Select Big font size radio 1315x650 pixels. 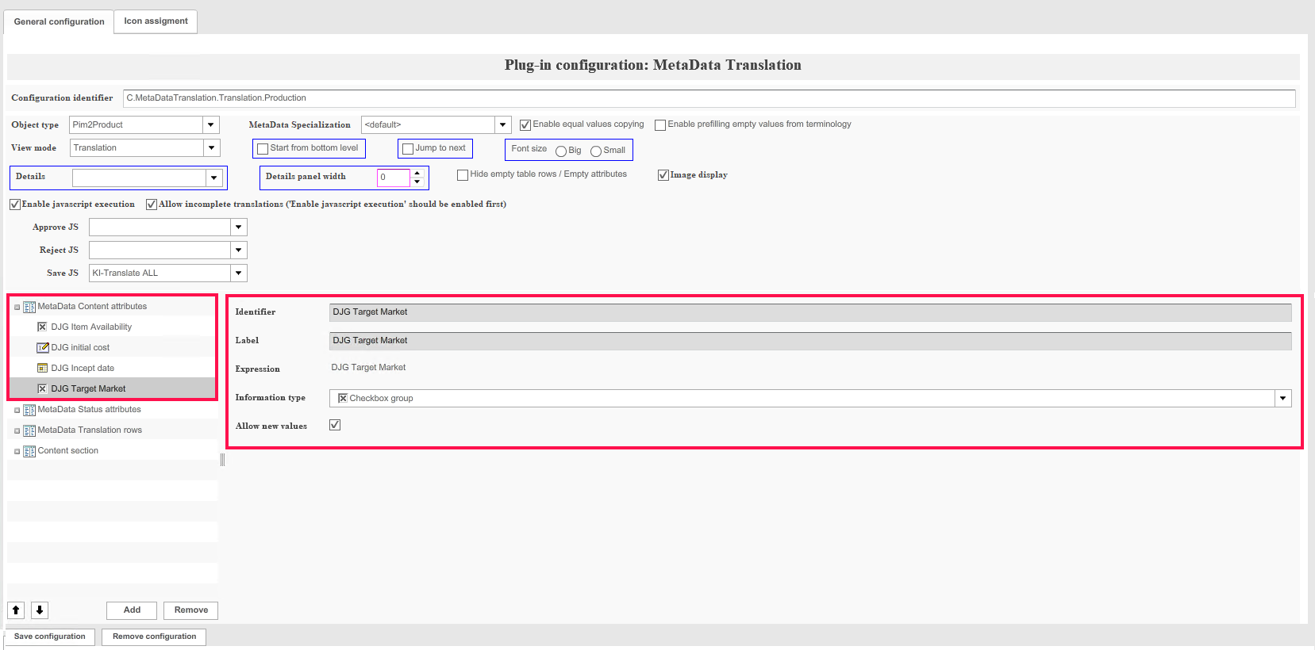(x=561, y=151)
